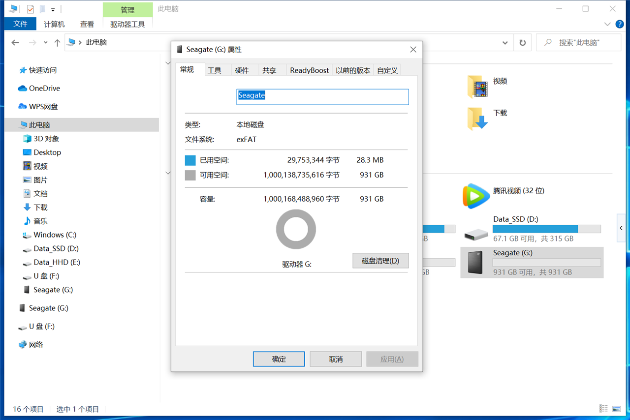630x420 pixels.
Task: Confirm with the 确定 button
Action: (x=279, y=359)
